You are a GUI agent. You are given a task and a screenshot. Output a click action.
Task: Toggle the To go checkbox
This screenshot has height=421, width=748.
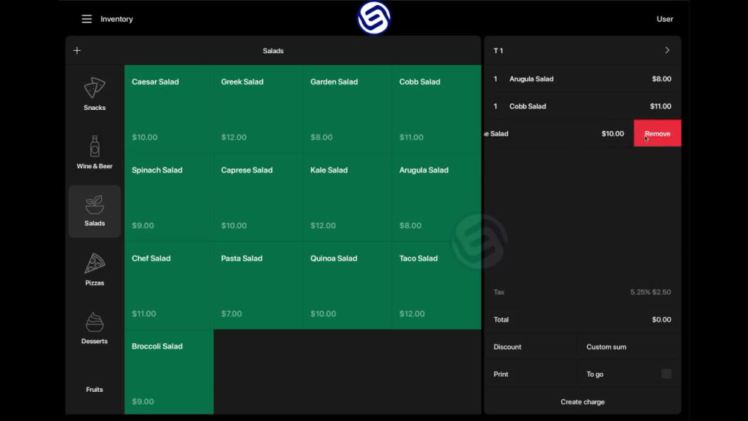click(666, 374)
